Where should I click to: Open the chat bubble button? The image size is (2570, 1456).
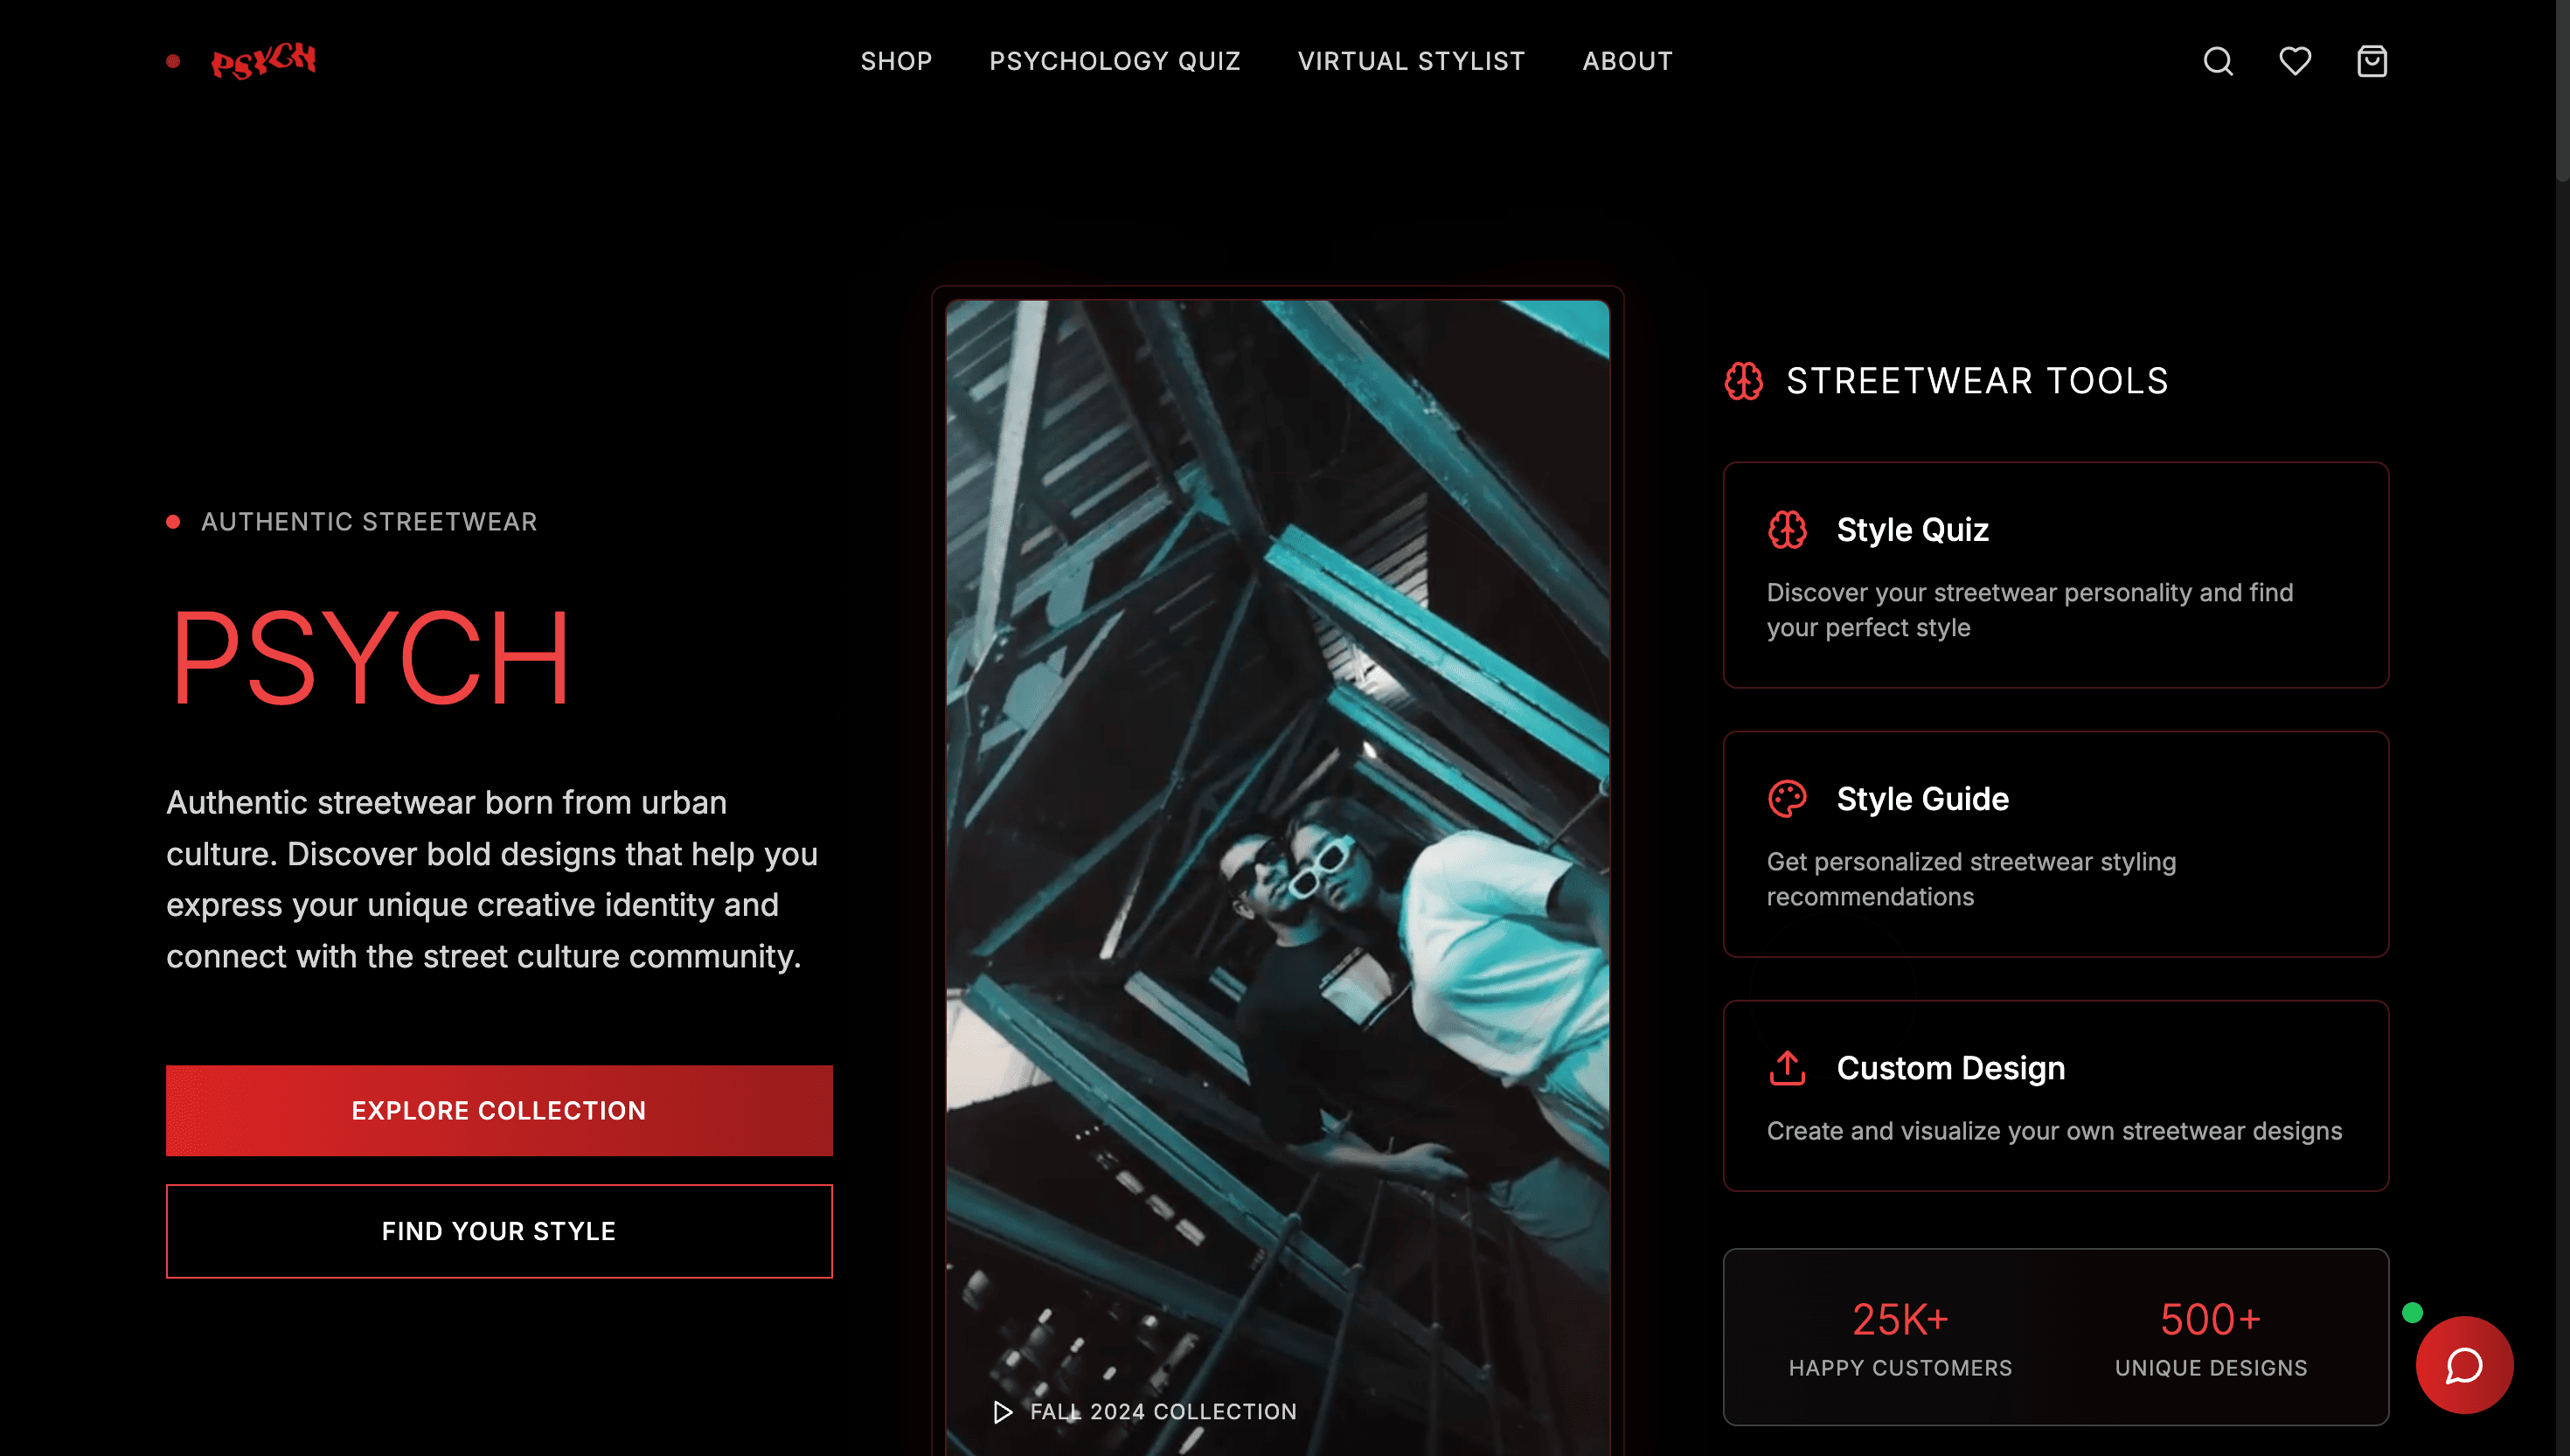point(2464,1365)
